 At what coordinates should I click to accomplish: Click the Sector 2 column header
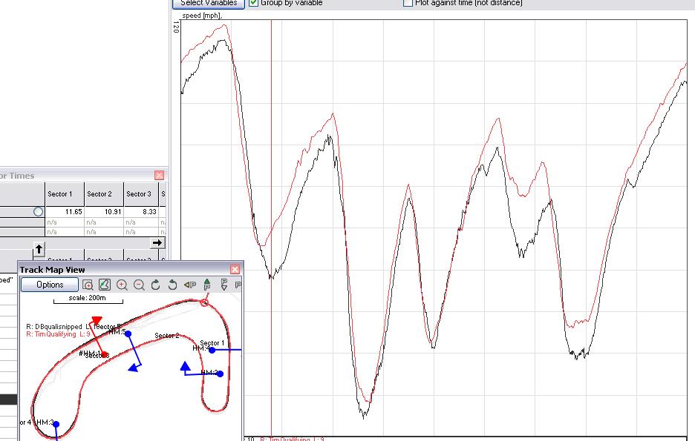99,194
